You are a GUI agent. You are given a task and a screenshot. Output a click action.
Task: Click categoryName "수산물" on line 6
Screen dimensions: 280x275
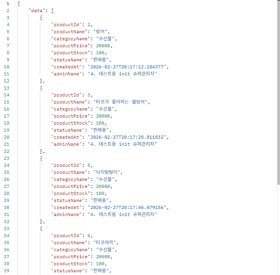click(105, 39)
